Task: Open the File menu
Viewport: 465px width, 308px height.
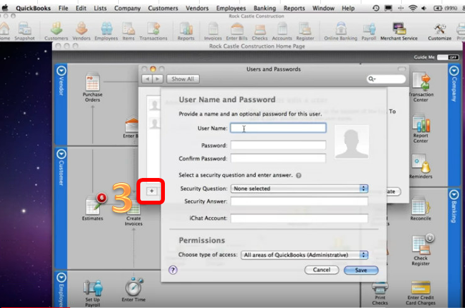Action: point(63,8)
